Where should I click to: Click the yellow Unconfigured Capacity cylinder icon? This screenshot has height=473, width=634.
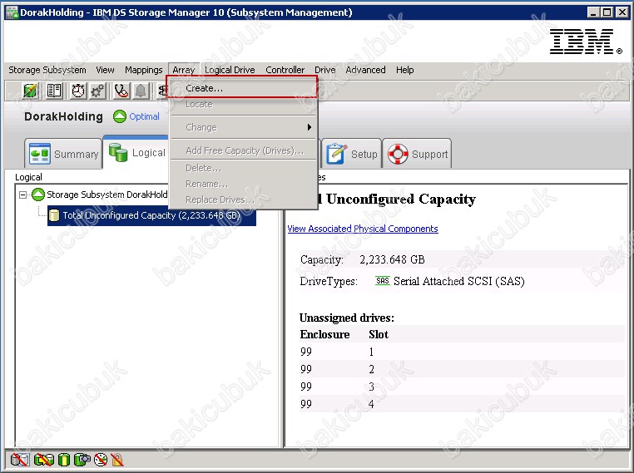click(x=54, y=215)
